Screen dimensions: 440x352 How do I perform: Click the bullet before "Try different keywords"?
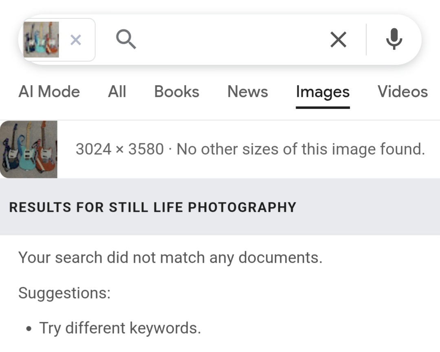point(28,329)
